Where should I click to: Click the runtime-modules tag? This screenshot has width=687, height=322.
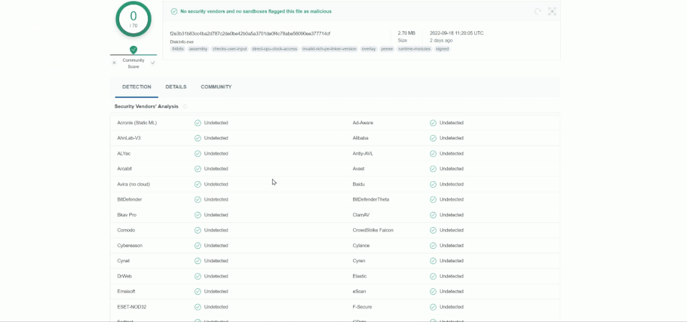point(414,49)
